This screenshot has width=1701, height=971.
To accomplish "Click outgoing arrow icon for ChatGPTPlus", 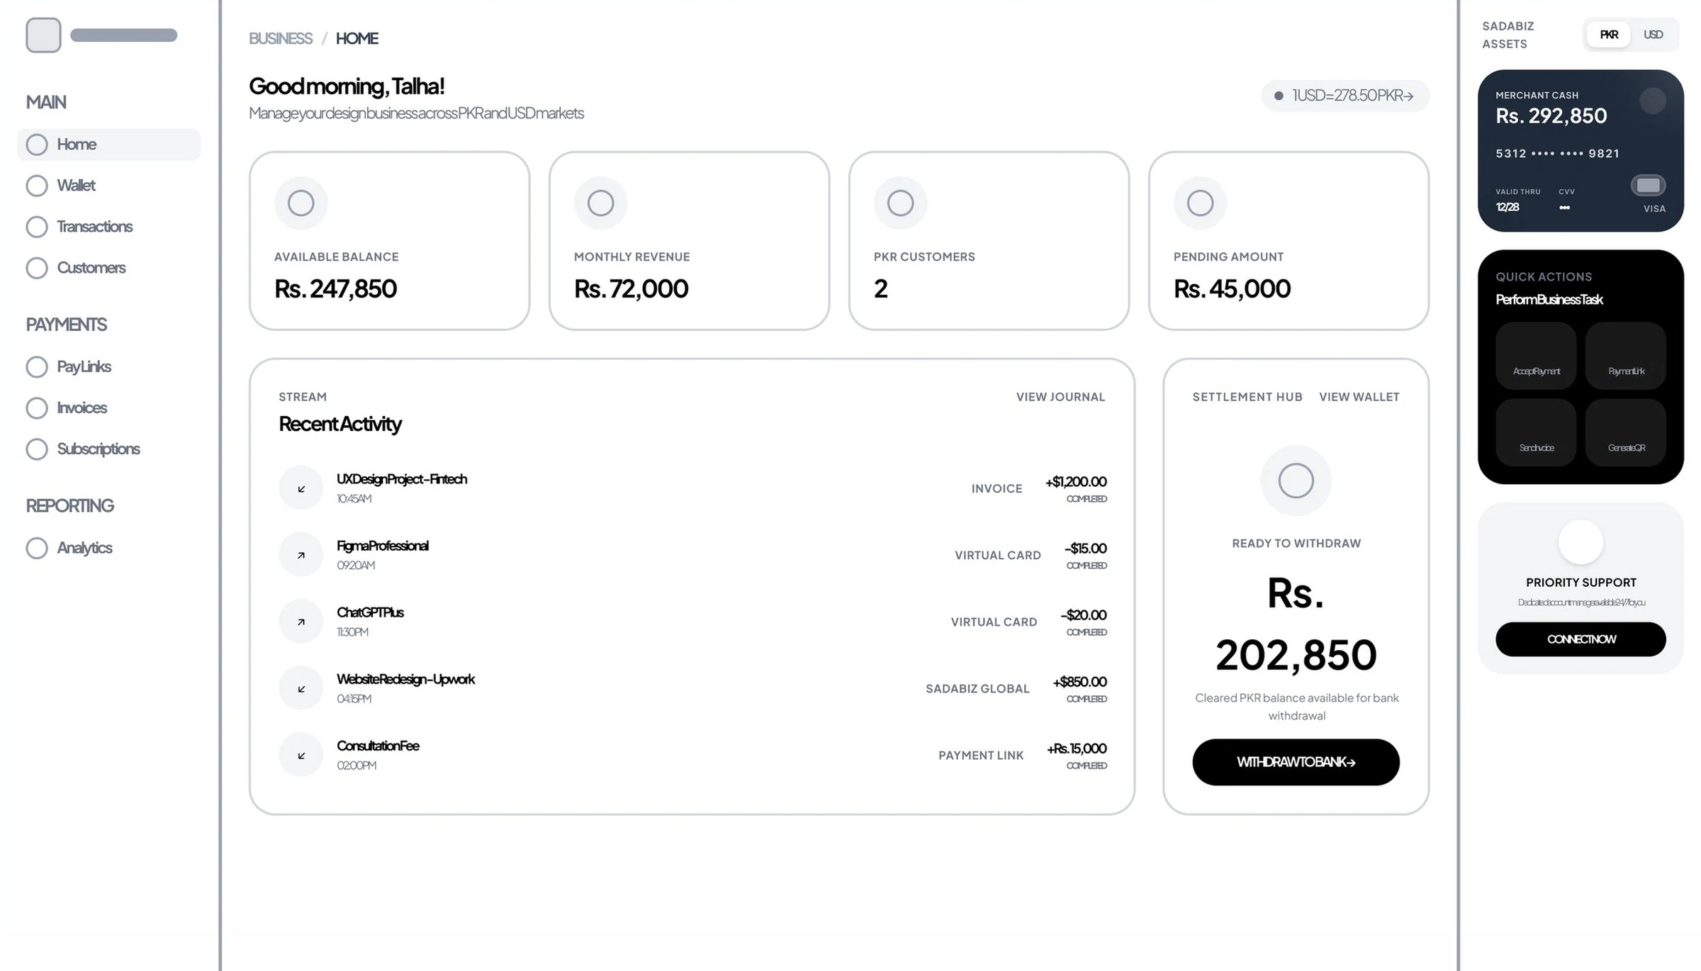I will [301, 622].
